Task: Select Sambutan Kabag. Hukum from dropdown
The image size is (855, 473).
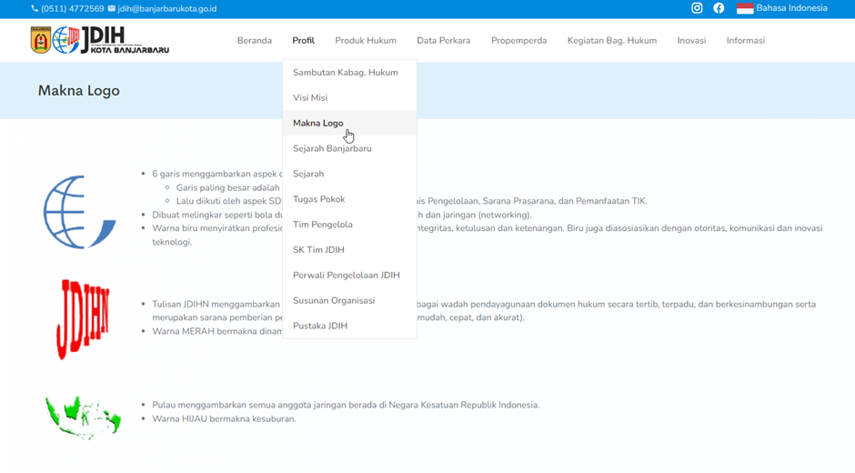Action: click(346, 73)
